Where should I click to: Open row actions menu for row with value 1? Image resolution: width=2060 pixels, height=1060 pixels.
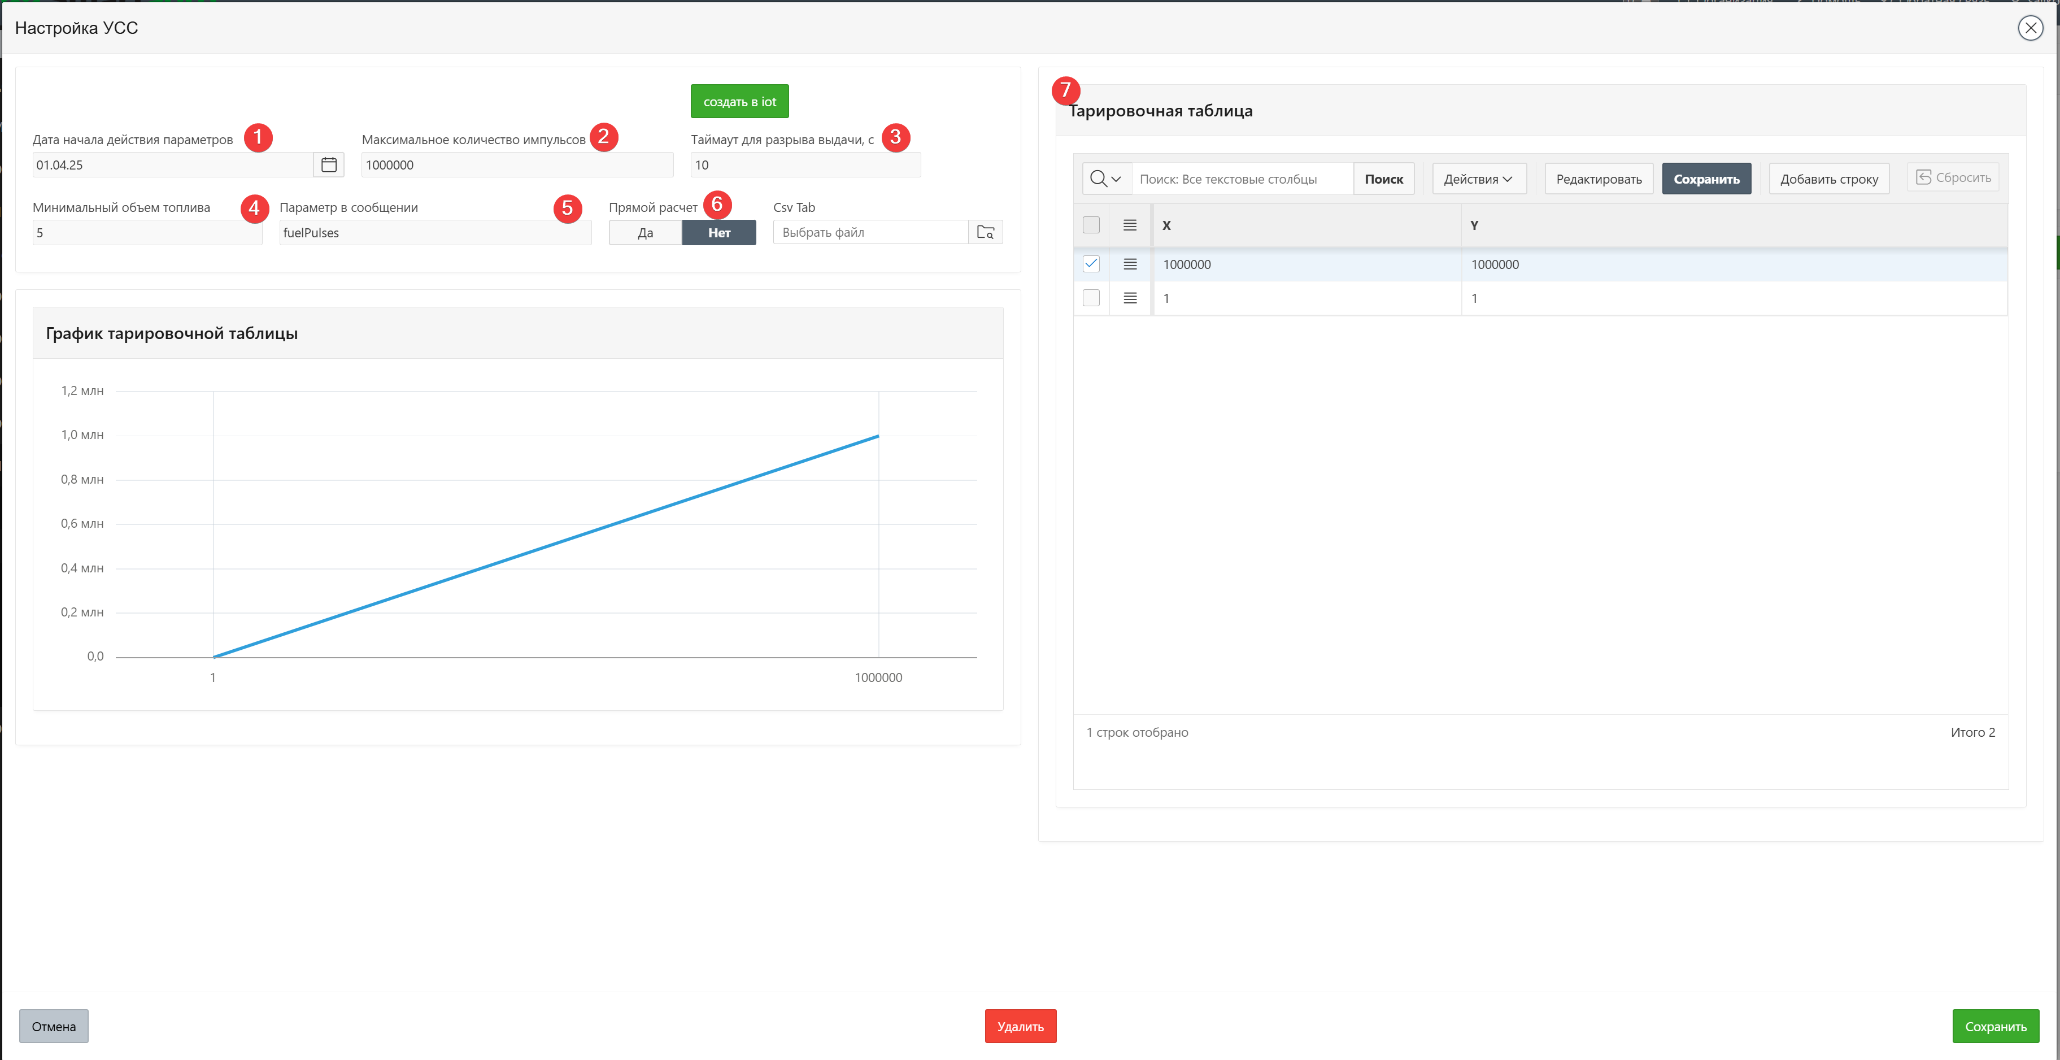1129,298
